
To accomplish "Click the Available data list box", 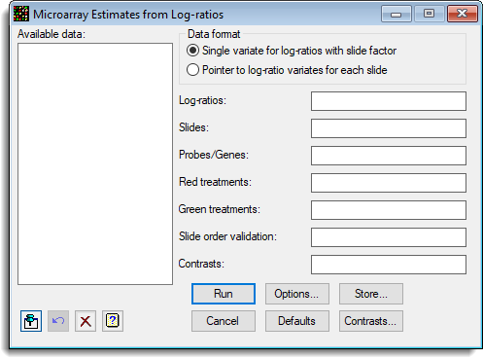I will coord(95,164).
